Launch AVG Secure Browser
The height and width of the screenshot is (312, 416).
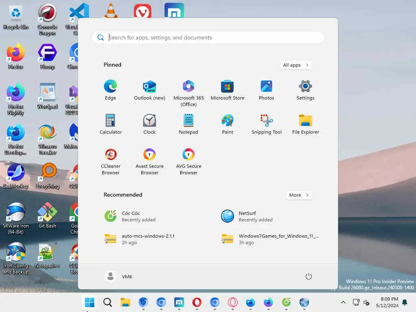pyautogui.click(x=188, y=161)
